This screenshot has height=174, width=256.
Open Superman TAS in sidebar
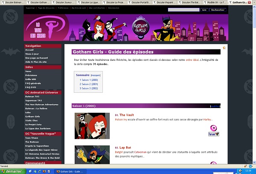[34, 100]
